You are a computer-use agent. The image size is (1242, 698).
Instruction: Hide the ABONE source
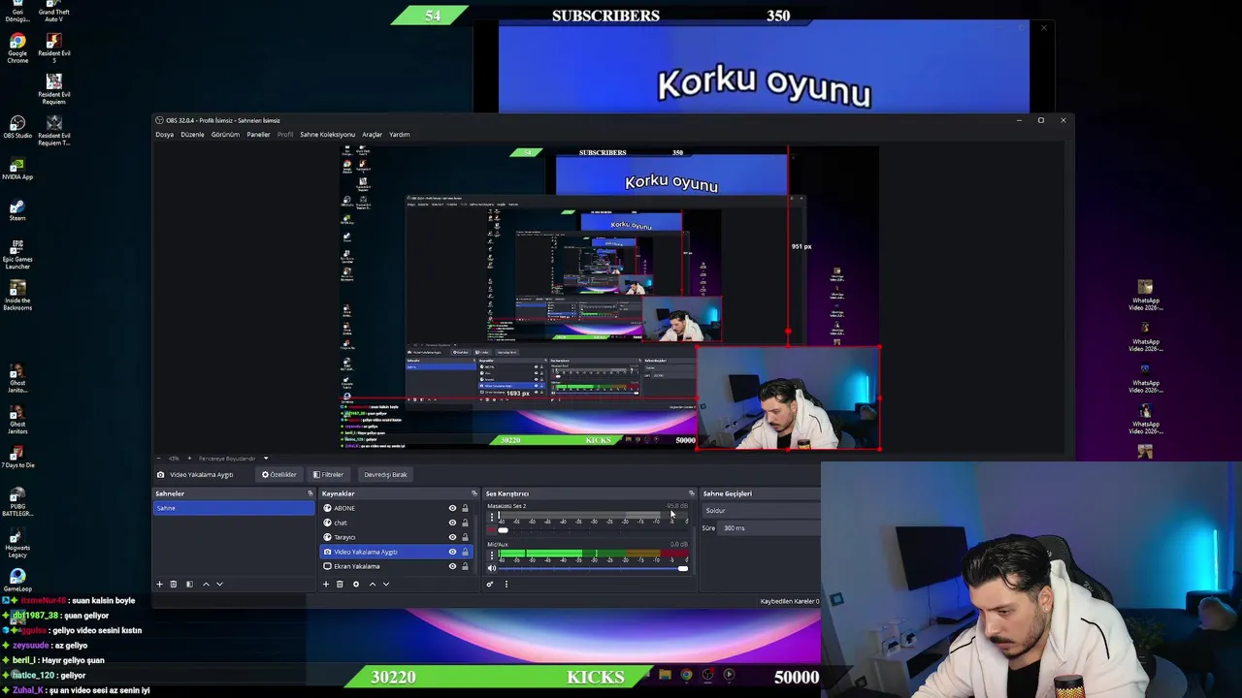452,508
